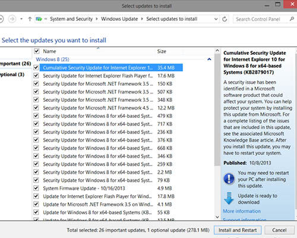Click the update list scrollbar thumb
Screen dimensions: 297x238
[x=217, y=110]
